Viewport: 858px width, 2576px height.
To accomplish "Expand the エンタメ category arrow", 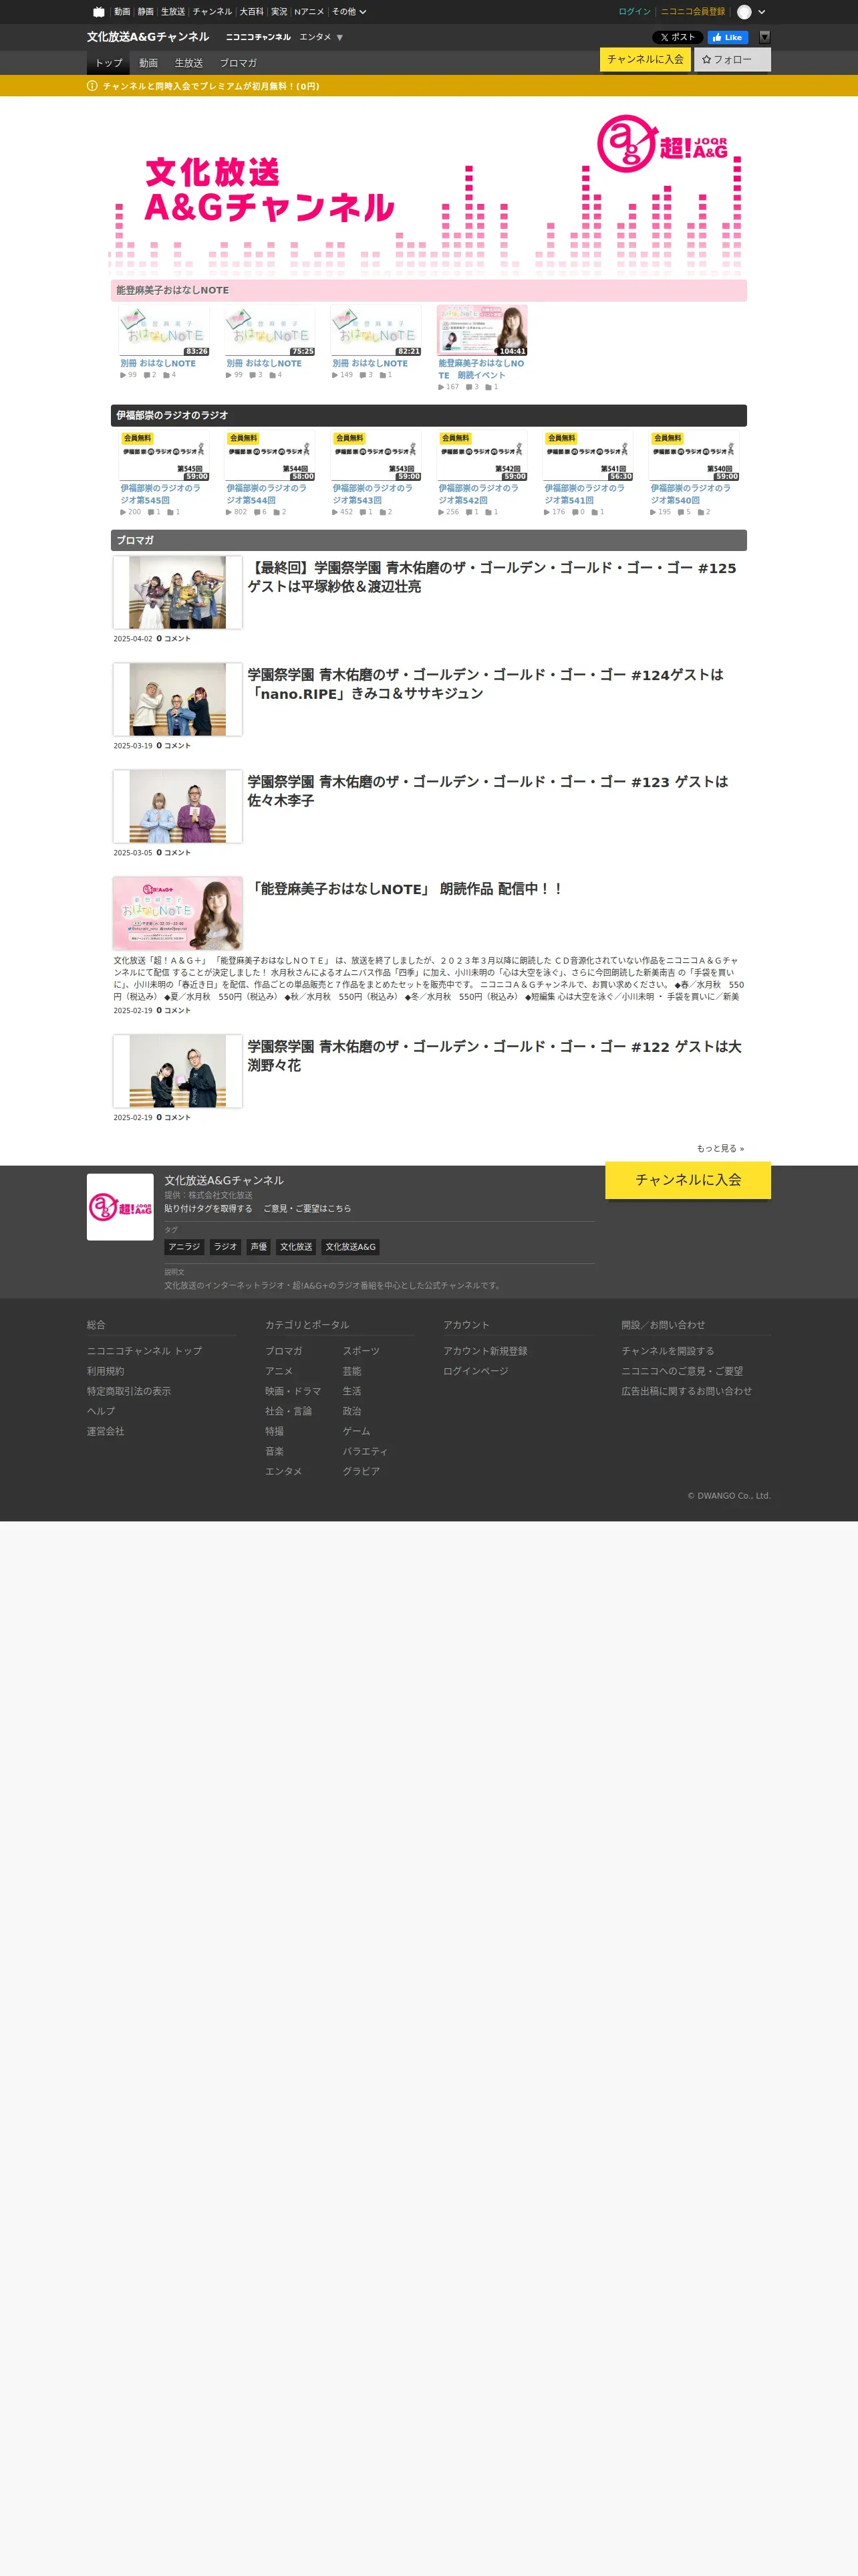I will tap(339, 38).
